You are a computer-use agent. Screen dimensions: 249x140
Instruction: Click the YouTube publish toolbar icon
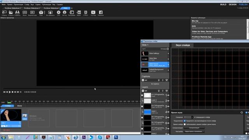(x=93, y=12)
